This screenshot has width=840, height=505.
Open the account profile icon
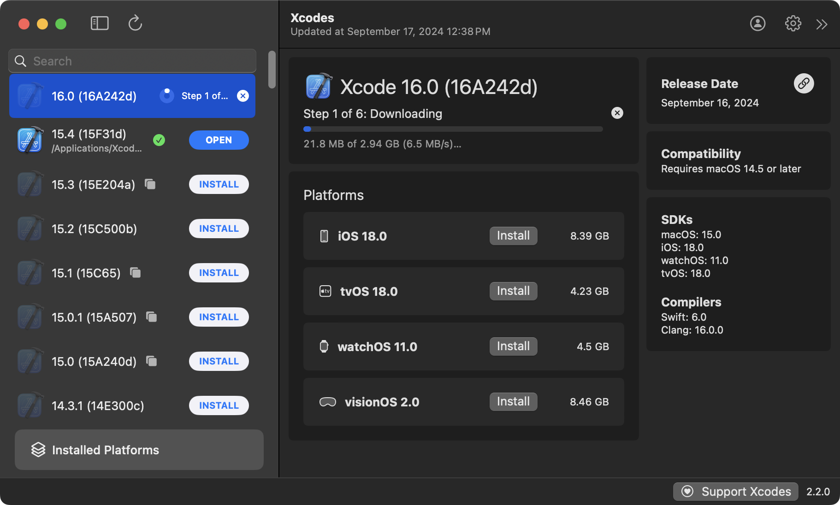click(757, 23)
